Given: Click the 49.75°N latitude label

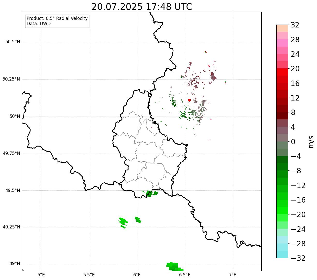Looking at the screenshot, I should [x=11, y=153].
